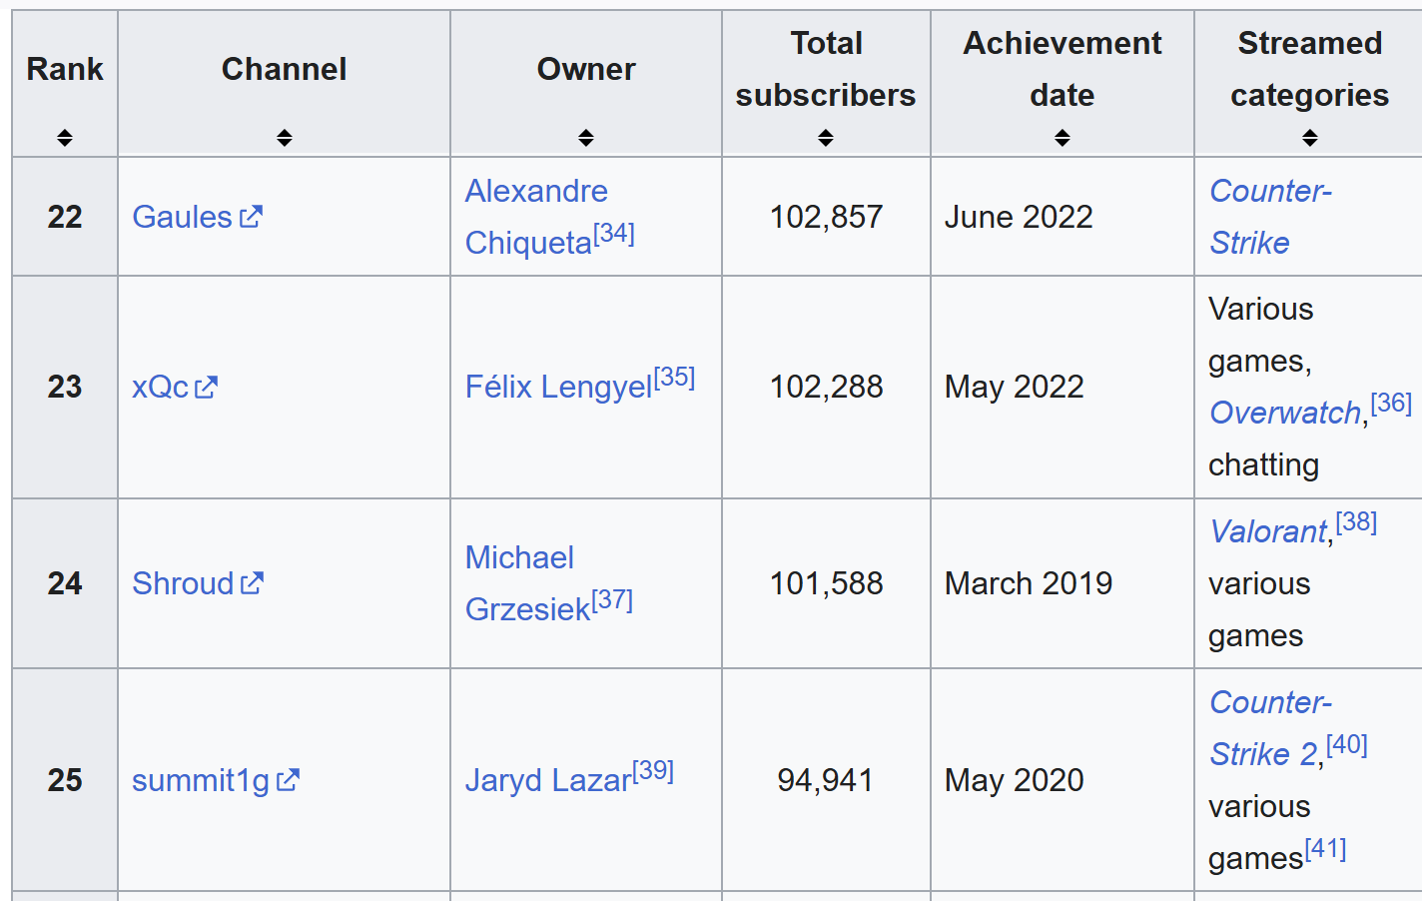Sort by Total subscribers arrows
1422x901 pixels.
pos(826,138)
